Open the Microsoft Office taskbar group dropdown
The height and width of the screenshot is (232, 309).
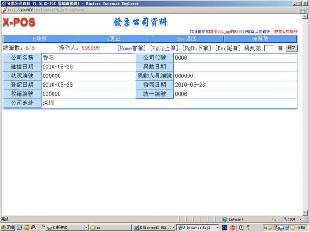click(x=173, y=227)
